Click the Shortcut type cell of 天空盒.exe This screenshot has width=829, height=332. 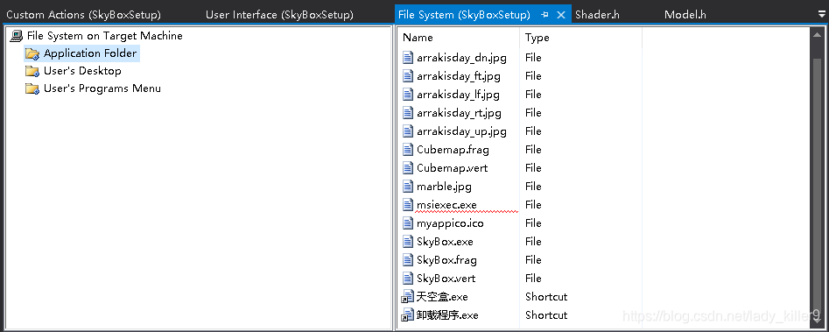click(546, 297)
